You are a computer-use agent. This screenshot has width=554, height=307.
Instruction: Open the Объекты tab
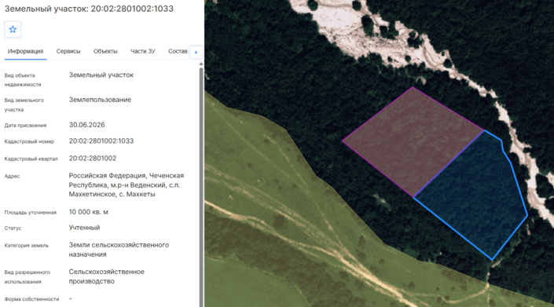(105, 52)
